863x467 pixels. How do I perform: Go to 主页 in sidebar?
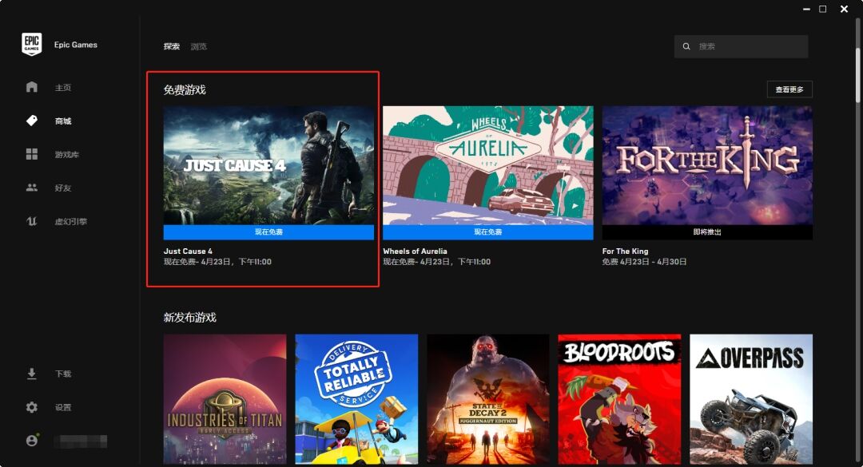(x=63, y=88)
